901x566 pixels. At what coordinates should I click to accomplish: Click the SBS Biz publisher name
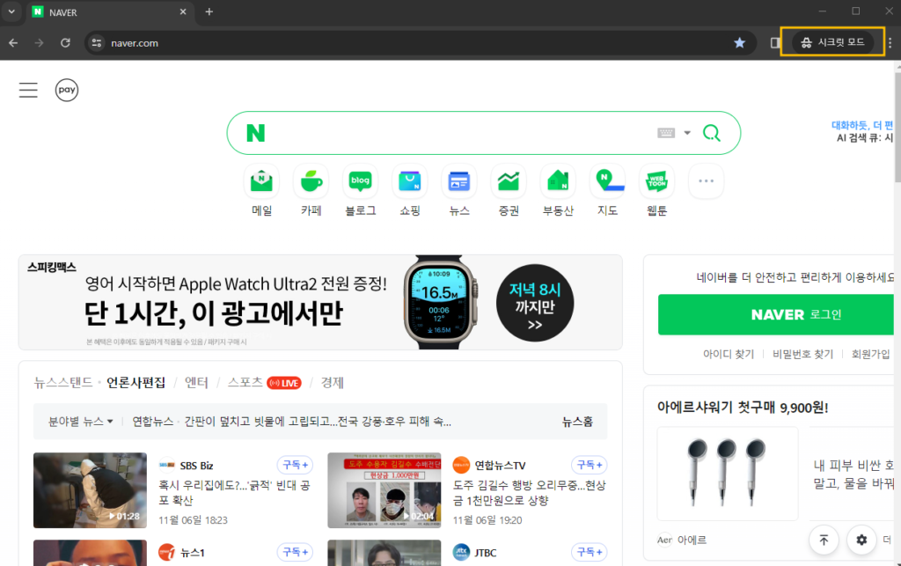point(196,466)
